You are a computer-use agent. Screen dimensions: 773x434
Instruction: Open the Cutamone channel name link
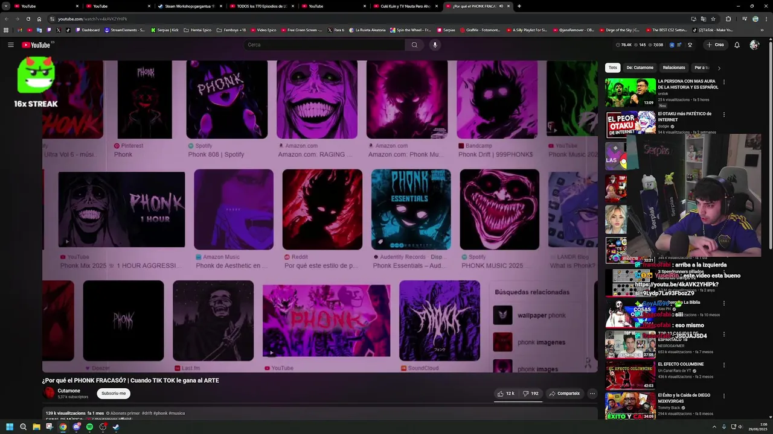[x=69, y=391]
